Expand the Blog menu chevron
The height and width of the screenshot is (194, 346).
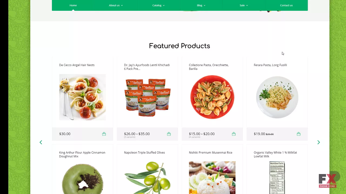coord(205,5)
